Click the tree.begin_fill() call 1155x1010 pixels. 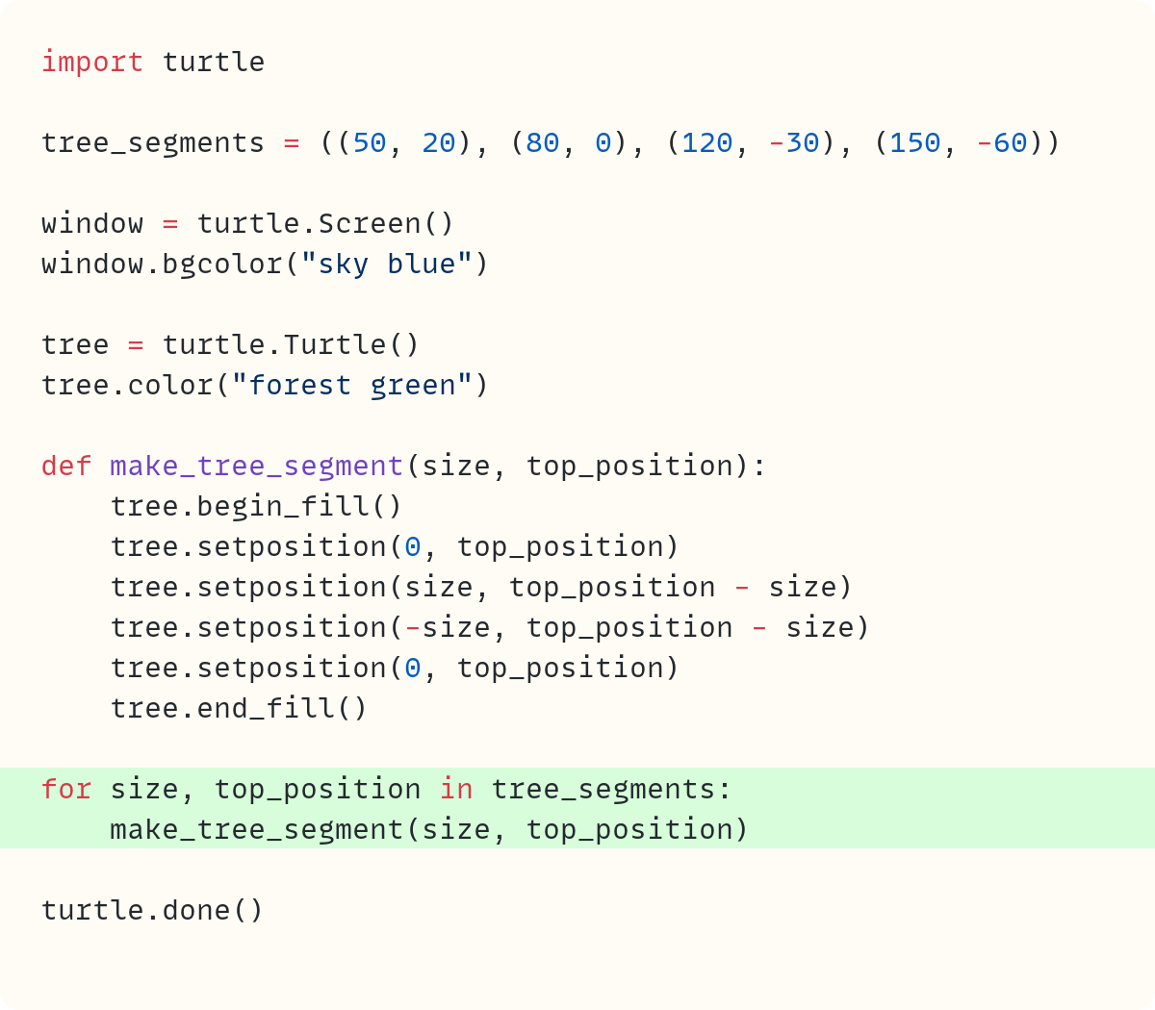point(256,506)
